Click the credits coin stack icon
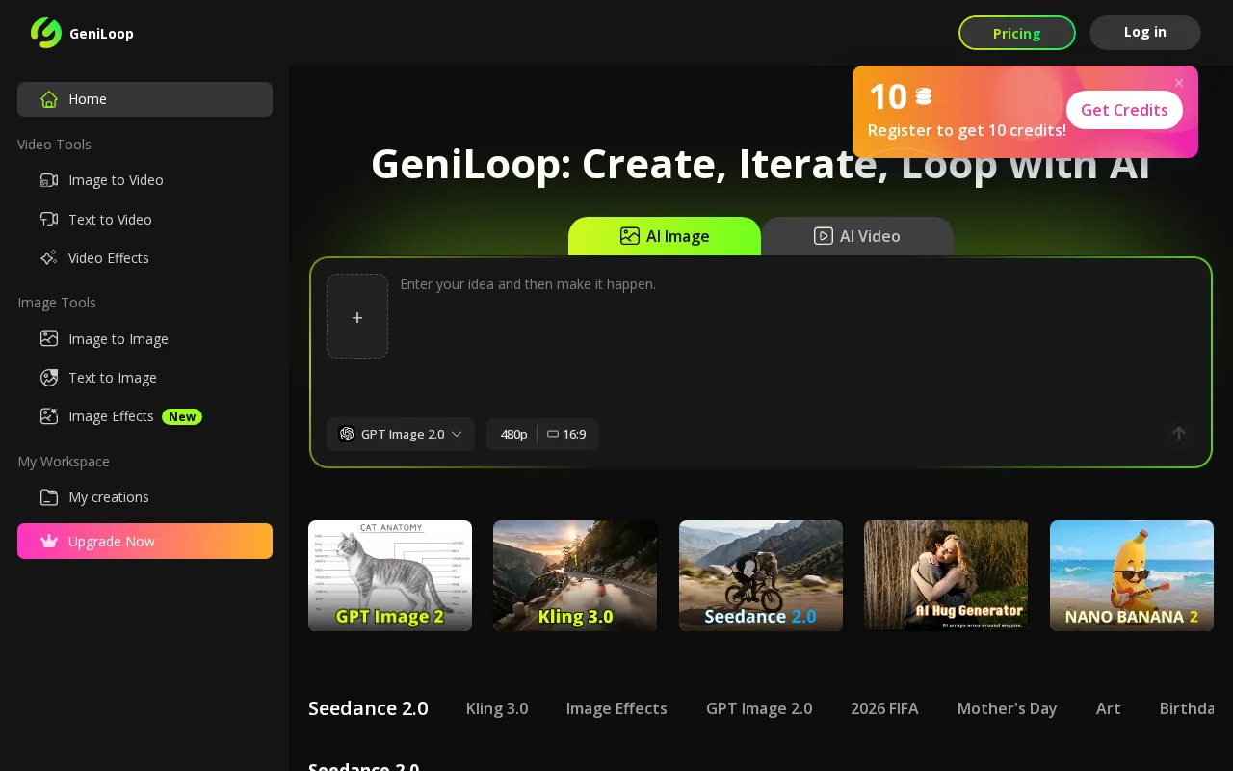Image resolution: width=1233 pixels, height=771 pixels. (924, 96)
